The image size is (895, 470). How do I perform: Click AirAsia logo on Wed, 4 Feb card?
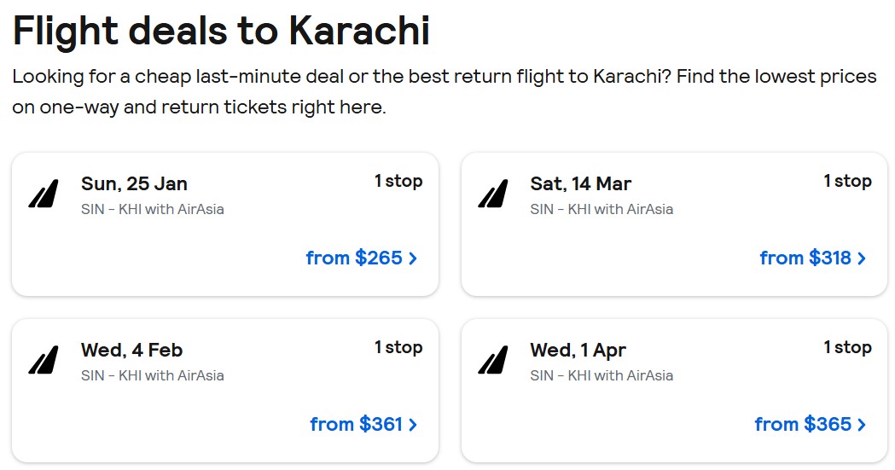click(x=44, y=361)
